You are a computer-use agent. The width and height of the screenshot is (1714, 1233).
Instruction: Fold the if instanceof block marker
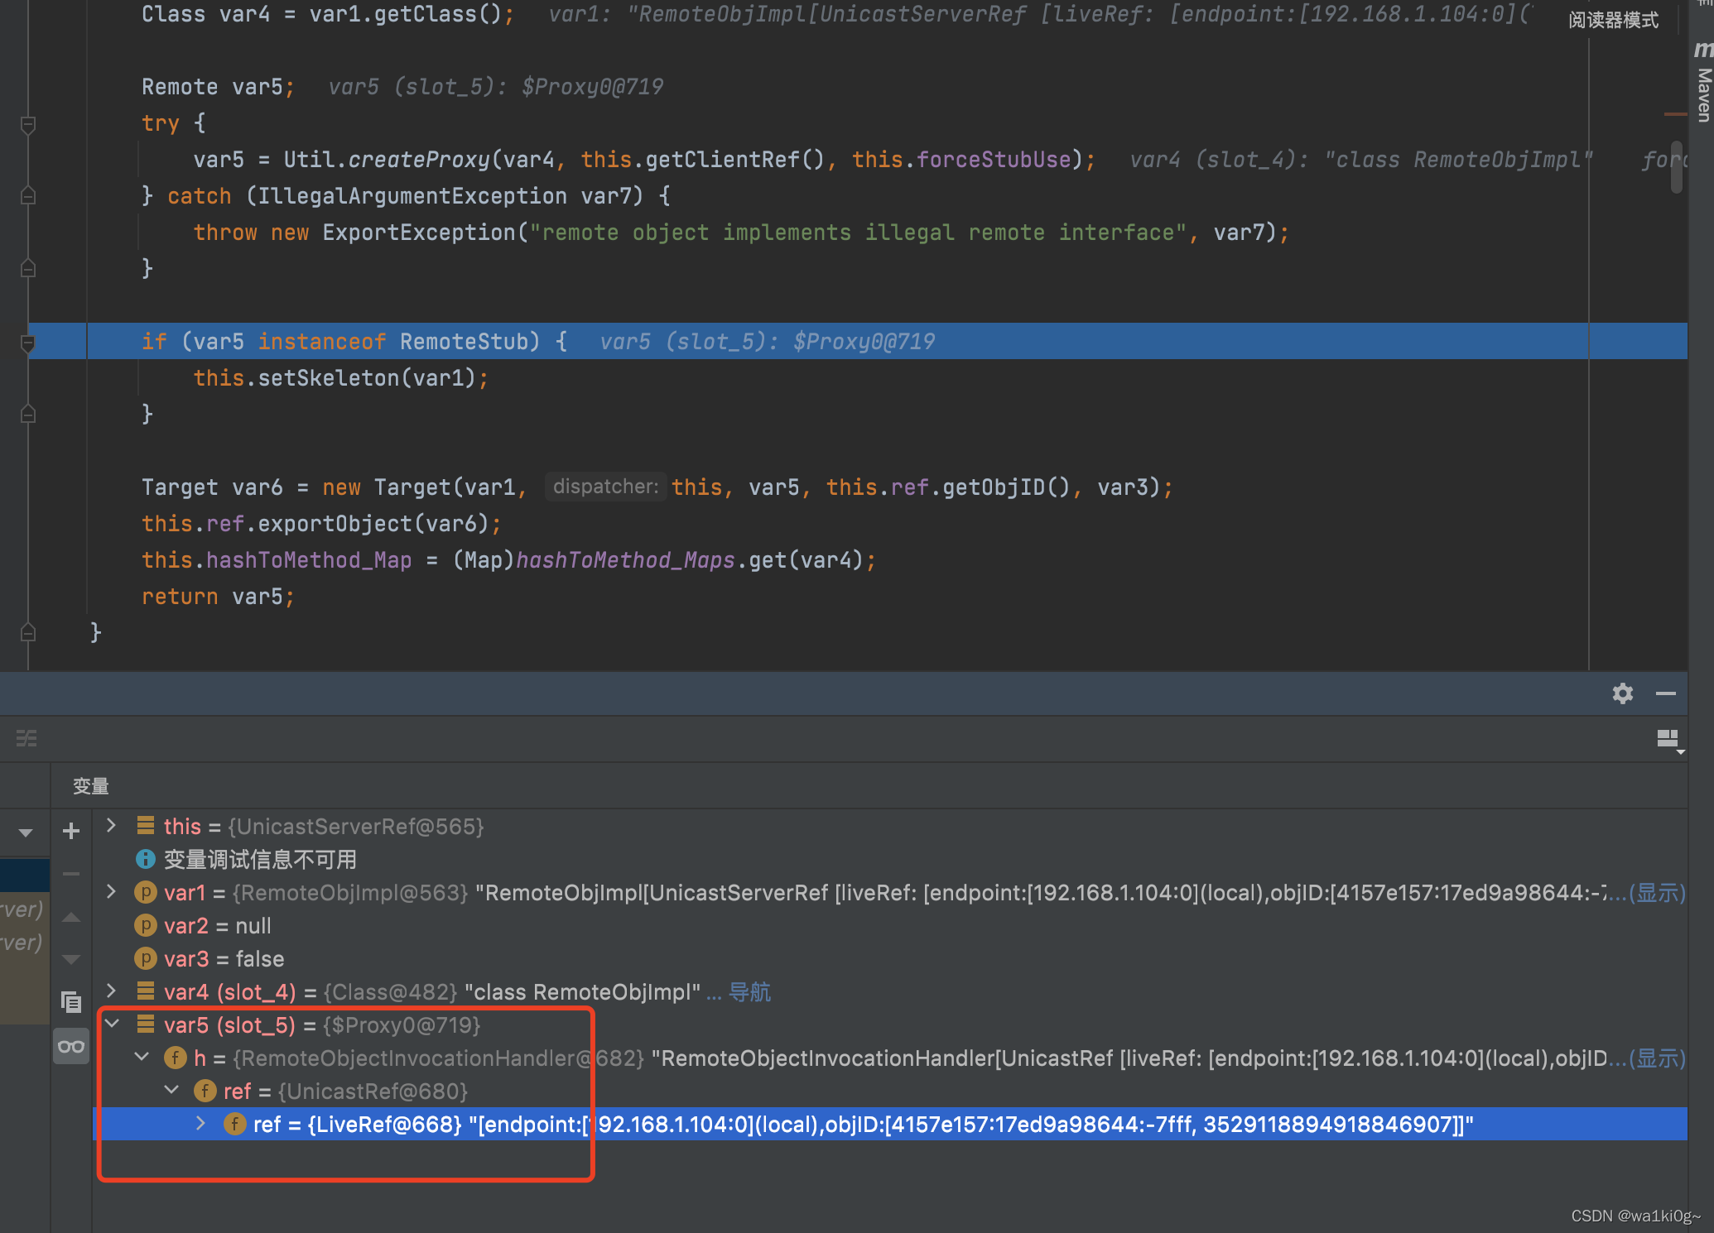coord(27,343)
